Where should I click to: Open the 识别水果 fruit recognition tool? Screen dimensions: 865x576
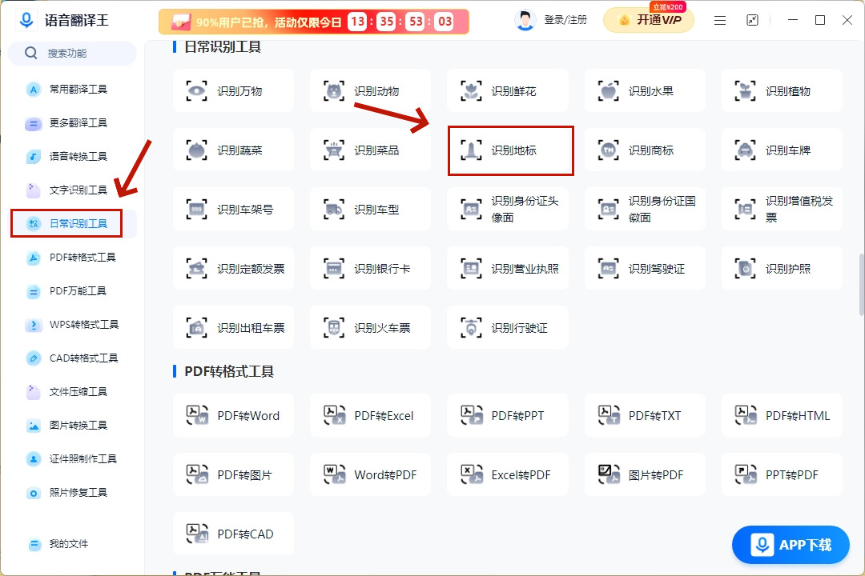coord(645,91)
